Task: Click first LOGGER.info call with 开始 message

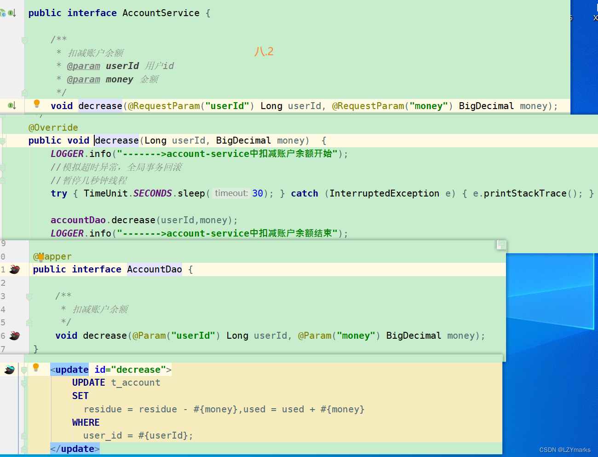Action: click(200, 154)
